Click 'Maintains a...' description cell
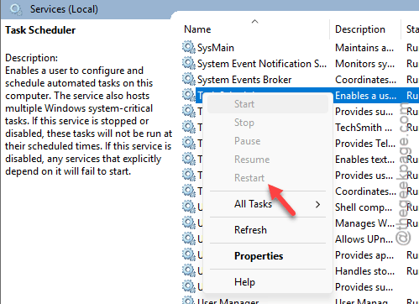Viewport: 419px width, 304px height. tap(364, 48)
